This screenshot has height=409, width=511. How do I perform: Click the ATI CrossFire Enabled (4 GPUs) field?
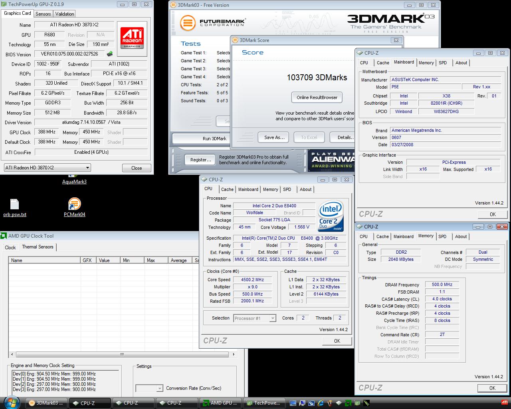coord(91,152)
